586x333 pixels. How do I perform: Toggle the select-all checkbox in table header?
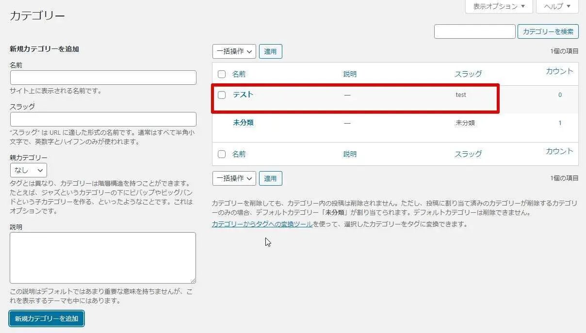pos(222,74)
